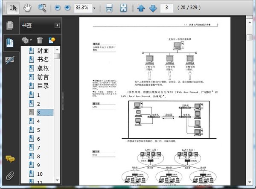This screenshot has width=256, height=189.
Task: Click the zoom in plus button
Action: [x=67, y=8]
